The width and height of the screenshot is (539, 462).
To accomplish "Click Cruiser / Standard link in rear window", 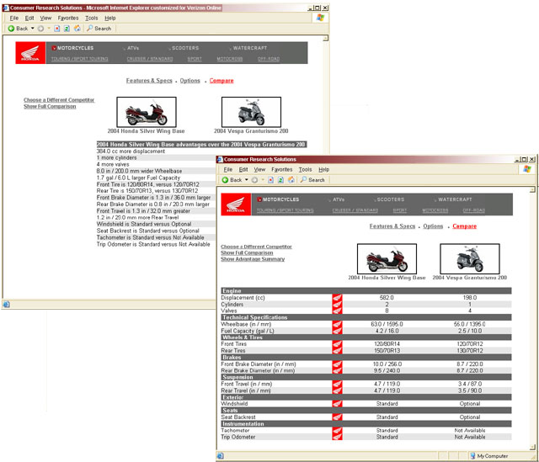I will [x=150, y=59].
